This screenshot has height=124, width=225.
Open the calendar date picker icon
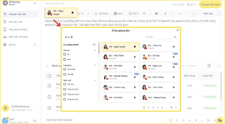tap(209, 66)
